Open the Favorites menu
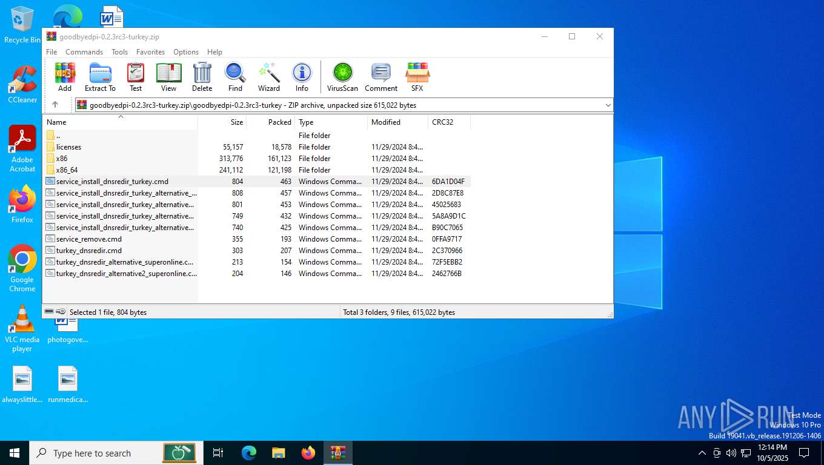 [150, 52]
